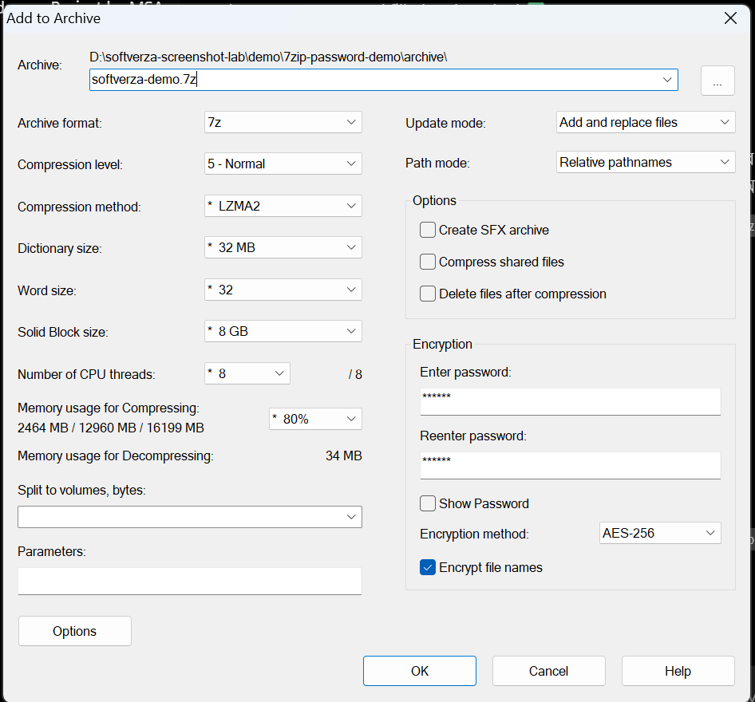Image resolution: width=755 pixels, height=702 pixels.
Task: Open the Update mode dropdown
Action: (x=646, y=122)
